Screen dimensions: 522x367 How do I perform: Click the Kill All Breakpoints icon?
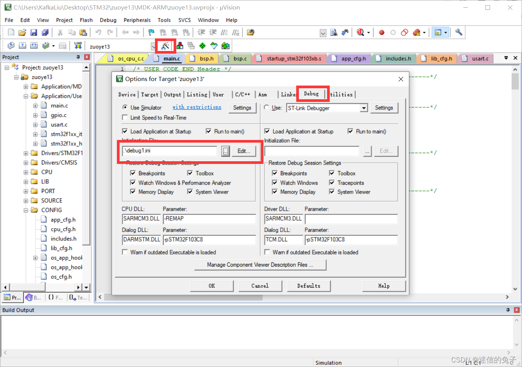click(417, 33)
